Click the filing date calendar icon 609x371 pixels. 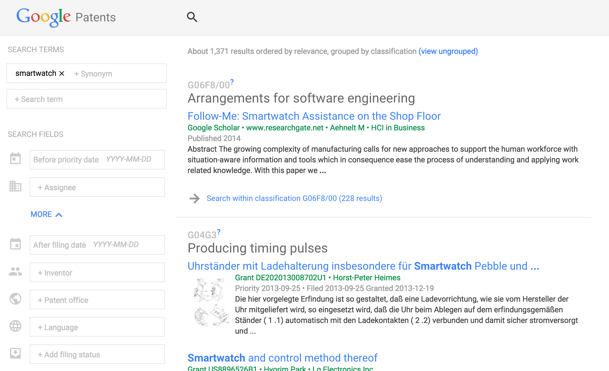tap(15, 244)
